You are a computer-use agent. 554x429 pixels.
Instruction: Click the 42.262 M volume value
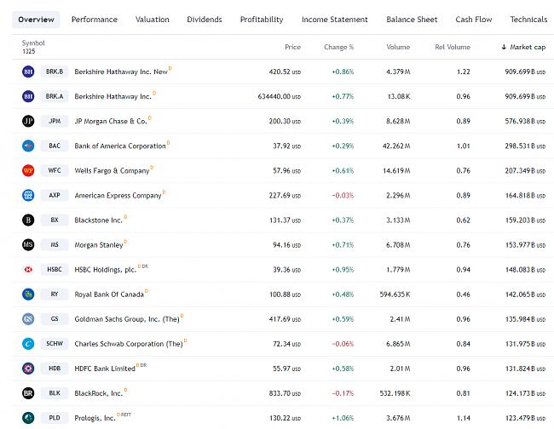(396, 146)
